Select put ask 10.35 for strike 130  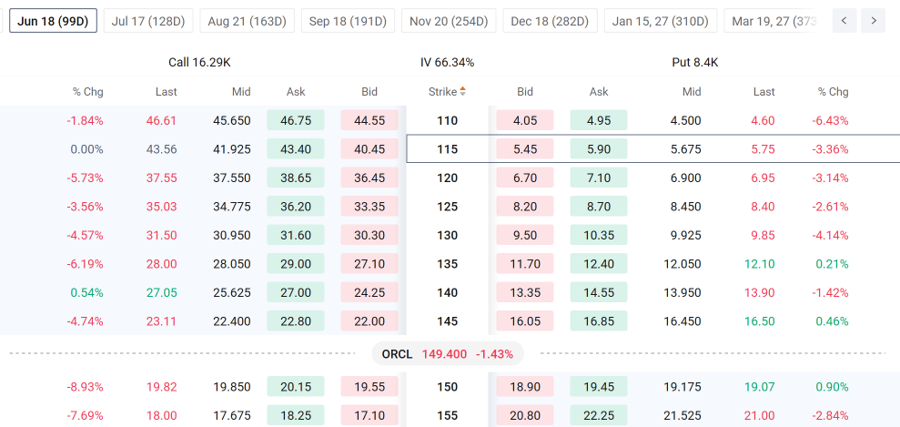[599, 235]
